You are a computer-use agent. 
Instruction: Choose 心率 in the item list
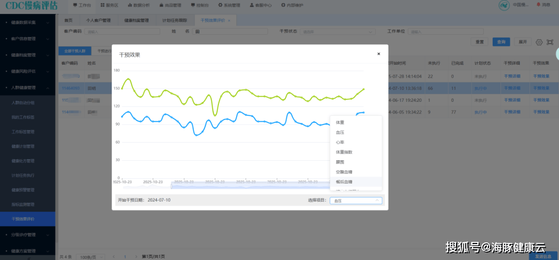click(x=340, y=142)
